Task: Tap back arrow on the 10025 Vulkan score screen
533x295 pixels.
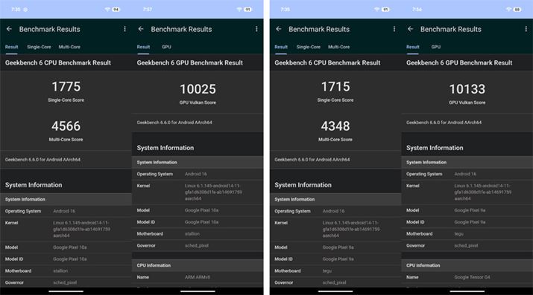Action: pos(141,29)
